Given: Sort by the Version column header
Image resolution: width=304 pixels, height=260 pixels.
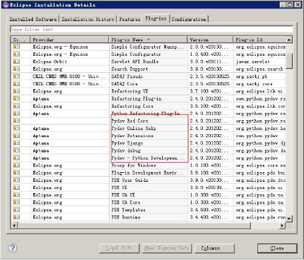Looking at the screenshot, I should 210,39.
